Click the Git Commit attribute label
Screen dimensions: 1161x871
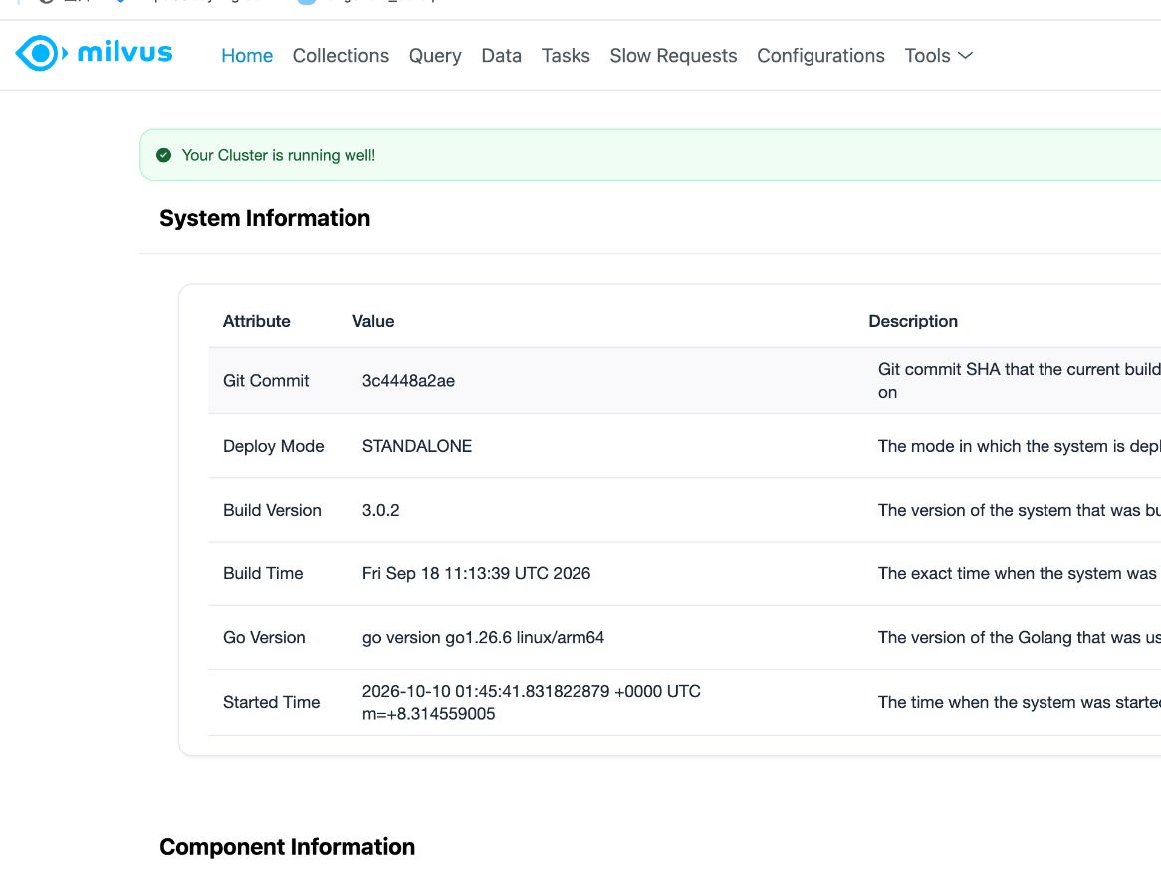pyautogui.click(x=266, y=381)
